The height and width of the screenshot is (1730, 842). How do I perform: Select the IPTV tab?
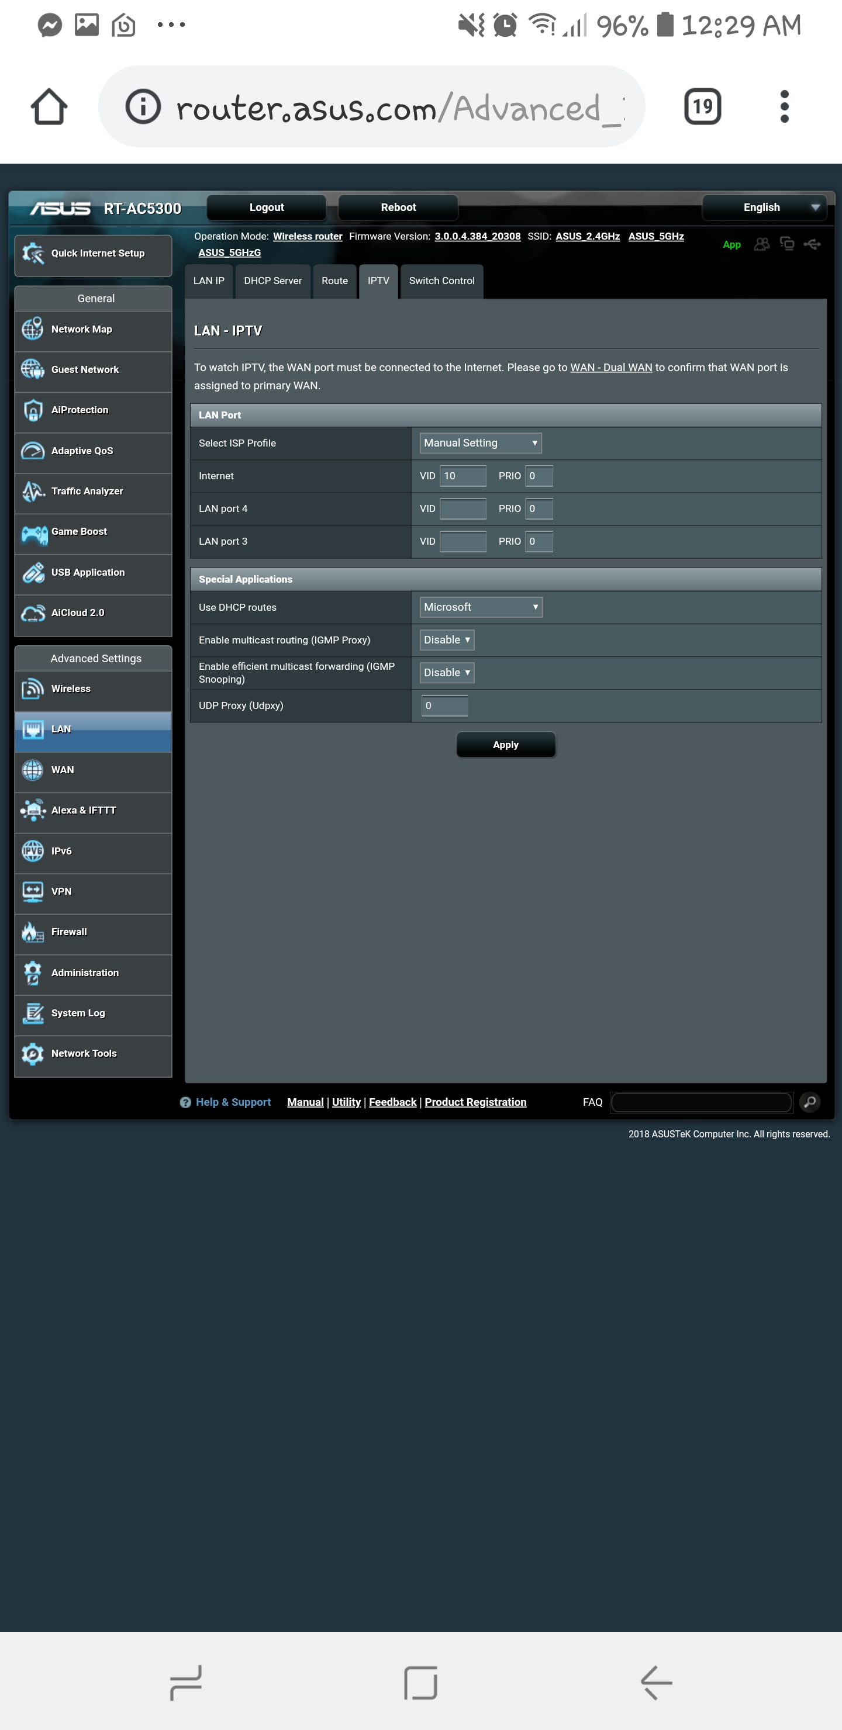click(x=378, y=281)
